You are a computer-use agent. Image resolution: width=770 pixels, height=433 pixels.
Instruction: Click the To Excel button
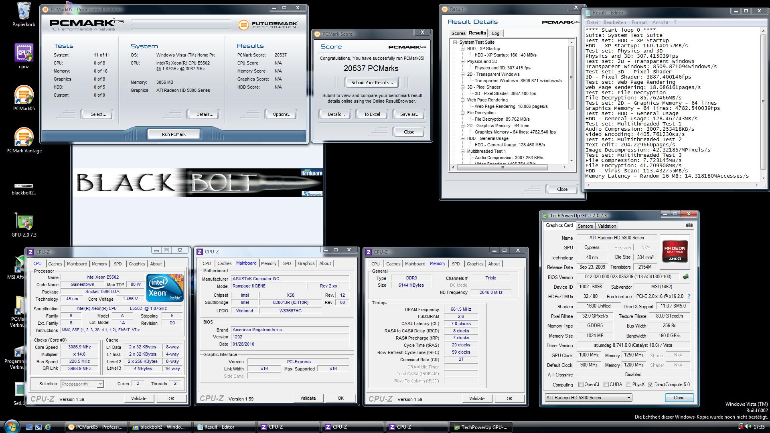(372, 114)
